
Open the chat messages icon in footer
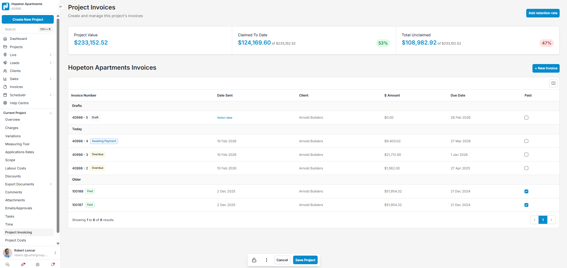pyautogui.click(x=8, y=264)
